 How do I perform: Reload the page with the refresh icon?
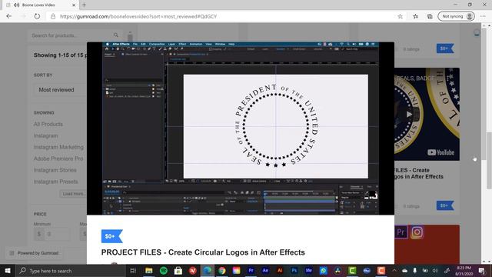tap(37, 16)
